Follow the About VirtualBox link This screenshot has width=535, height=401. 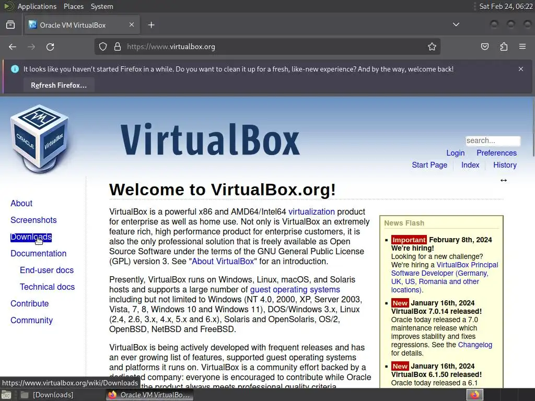223,262
